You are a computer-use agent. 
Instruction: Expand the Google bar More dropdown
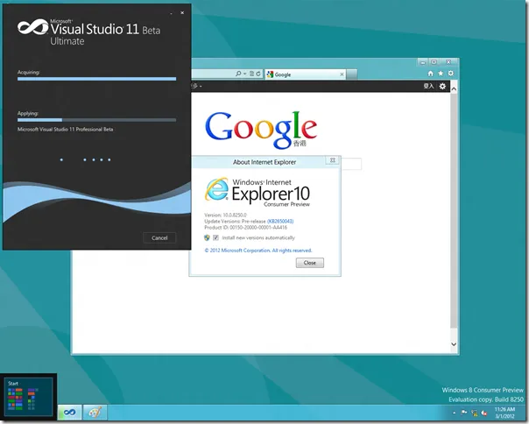pos(197,86)
